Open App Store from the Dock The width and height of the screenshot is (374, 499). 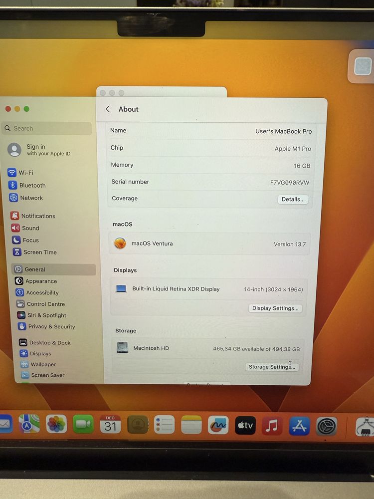point(299,426)
